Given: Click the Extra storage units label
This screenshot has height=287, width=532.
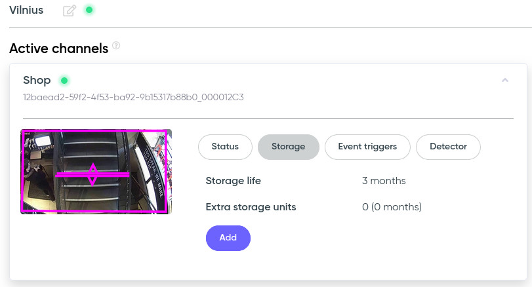Looking at the screenshot, I should [251, 207].
